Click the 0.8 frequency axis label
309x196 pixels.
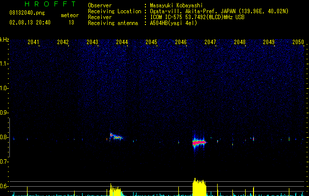point(4,137)
